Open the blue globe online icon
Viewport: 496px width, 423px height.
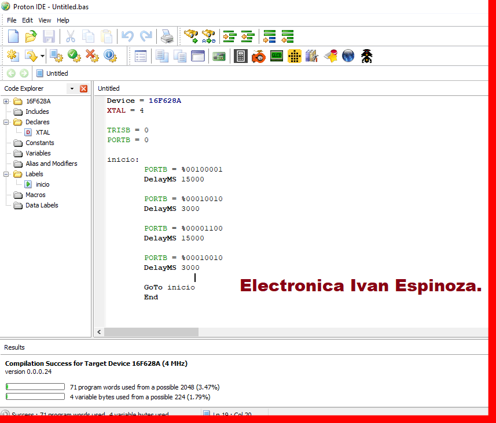tap(348, 56)
